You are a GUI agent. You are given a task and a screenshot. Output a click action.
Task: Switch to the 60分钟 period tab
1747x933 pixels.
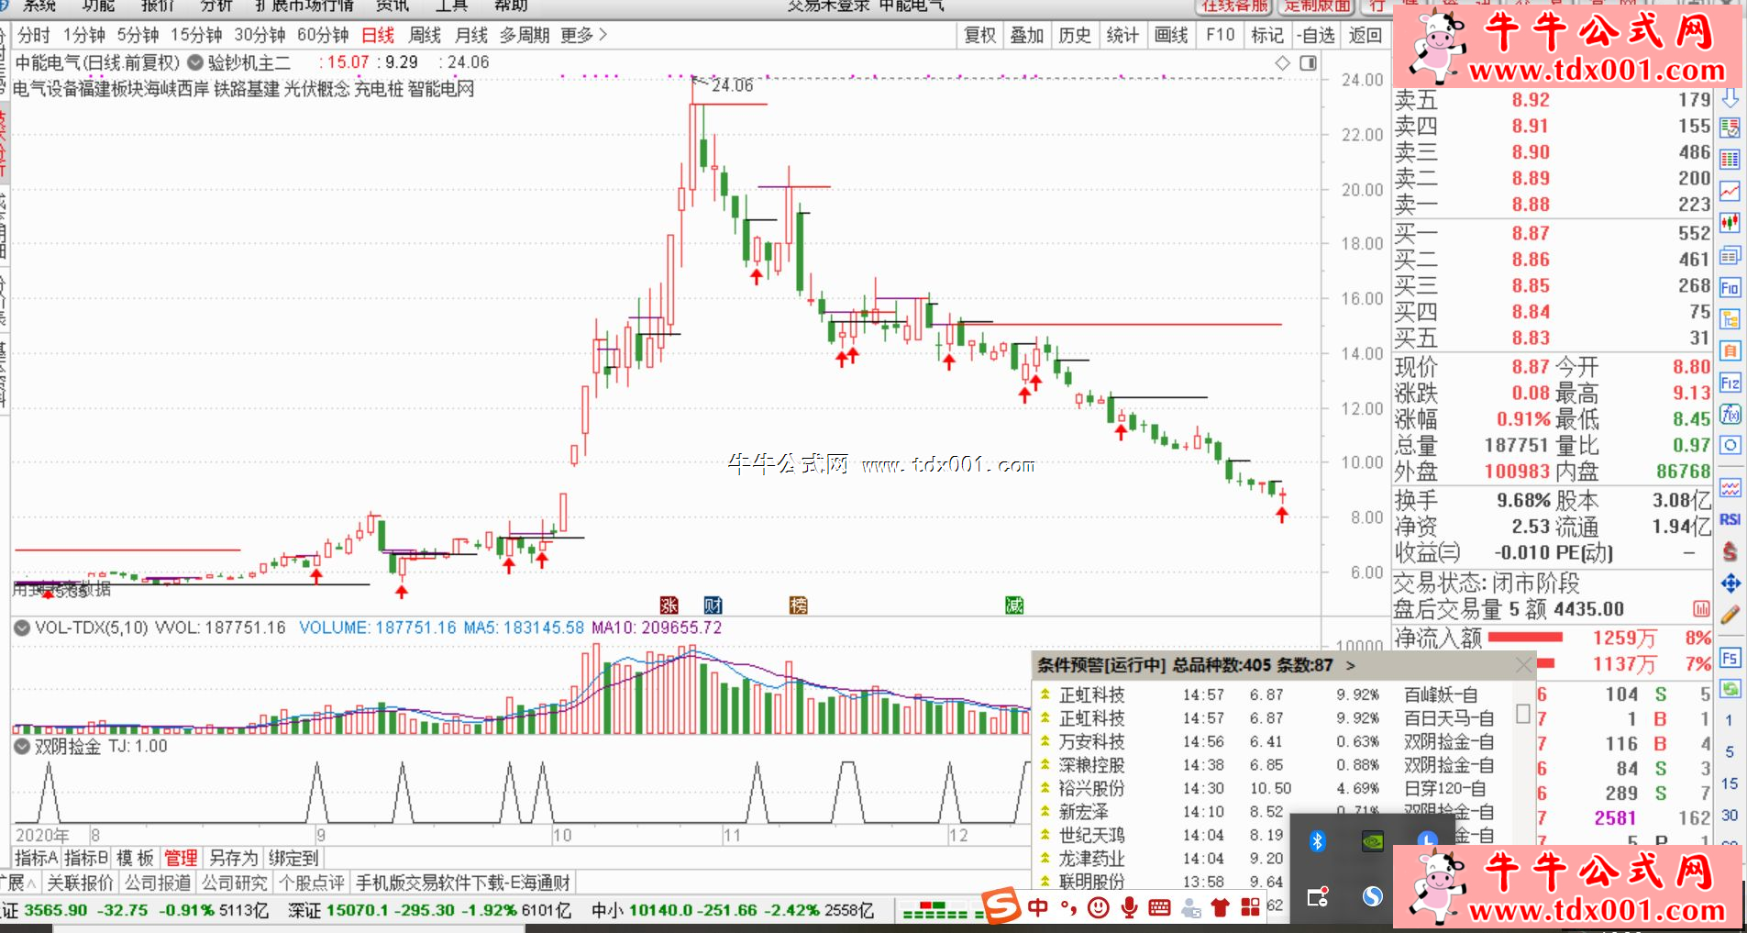pyautogui.click(x=323, y=35)
